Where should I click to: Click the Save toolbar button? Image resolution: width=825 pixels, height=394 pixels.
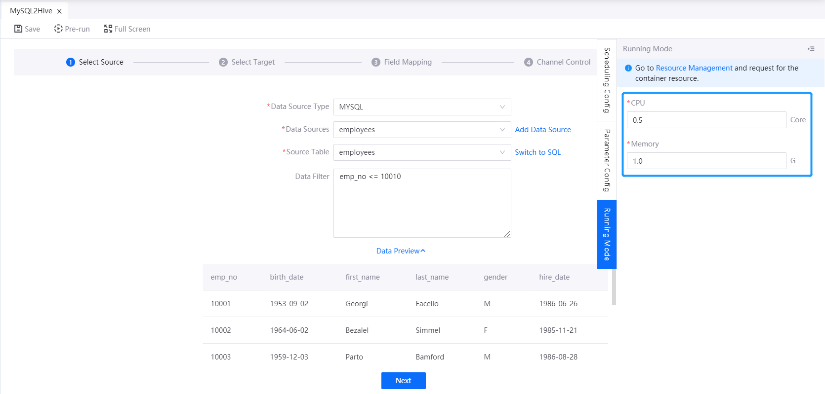point(27,29)
